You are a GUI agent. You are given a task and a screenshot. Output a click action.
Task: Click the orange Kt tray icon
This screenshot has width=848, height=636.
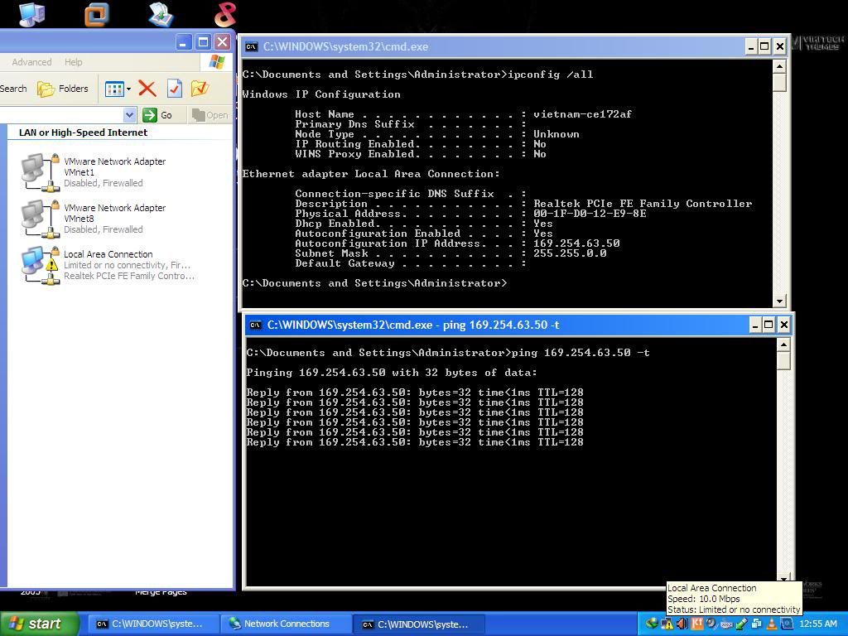point(697,624)
